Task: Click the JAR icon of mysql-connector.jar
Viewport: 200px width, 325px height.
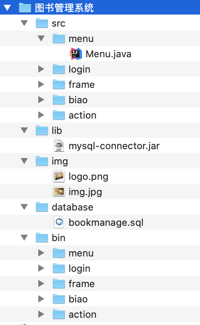Action: pyautogui.click(x=59, y=146)
